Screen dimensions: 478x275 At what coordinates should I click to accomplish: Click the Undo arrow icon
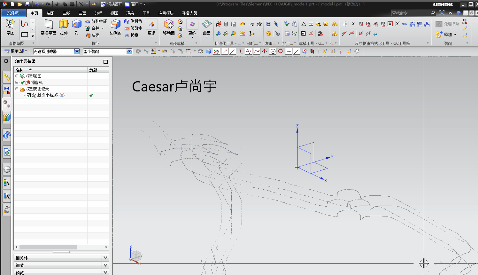point(37,4)
